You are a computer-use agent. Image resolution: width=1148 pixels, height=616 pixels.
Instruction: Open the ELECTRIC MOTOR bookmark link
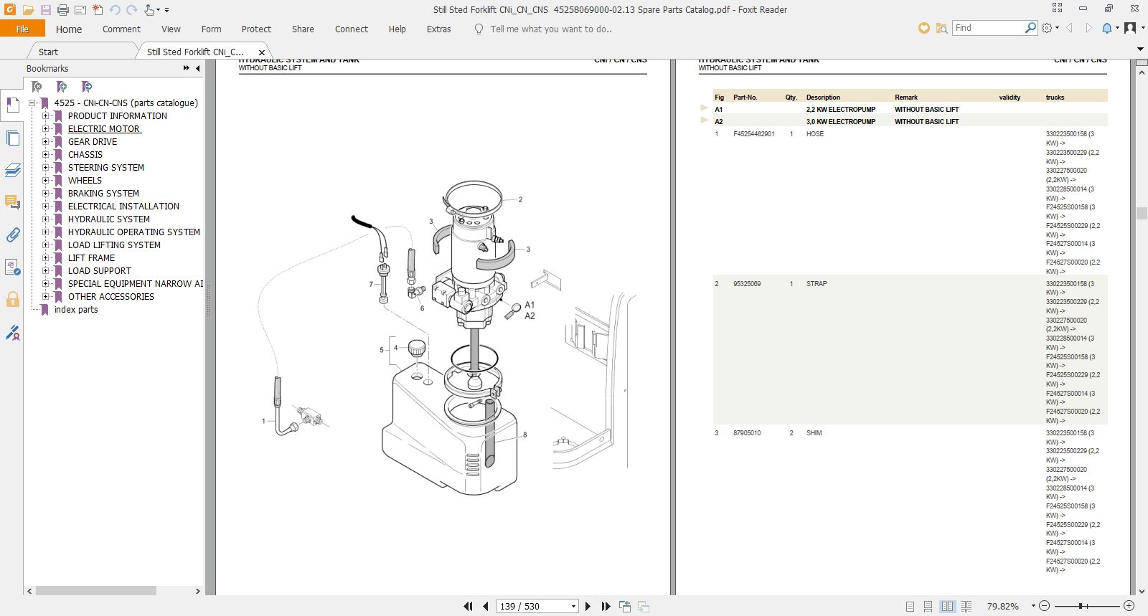104,128
